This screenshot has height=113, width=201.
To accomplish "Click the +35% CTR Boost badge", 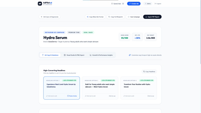I will coord(108,80).
